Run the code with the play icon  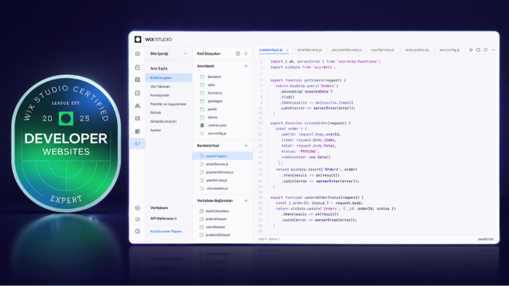(x=470, y=50)
